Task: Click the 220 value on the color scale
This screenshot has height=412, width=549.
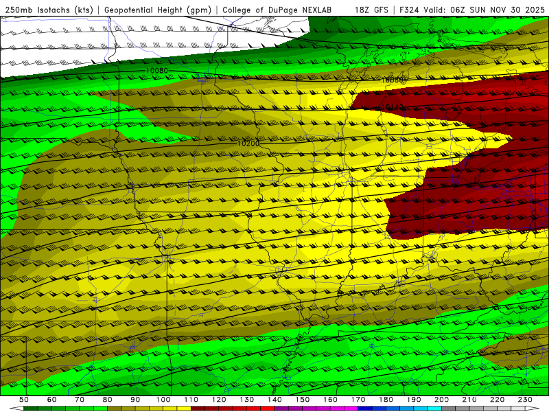Action: [x=497, y=400]
